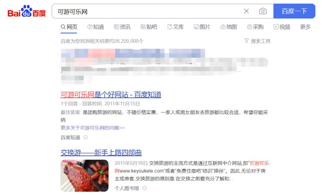Open the 视频 tab
Screen dimensions: 322x195
[x=282, y=27]
